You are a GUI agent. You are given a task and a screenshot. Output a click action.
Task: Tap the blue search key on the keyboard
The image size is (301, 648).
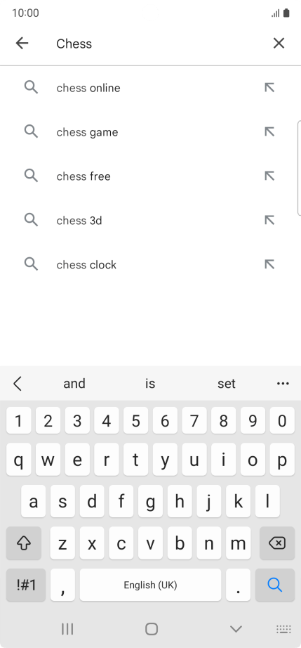274,585
